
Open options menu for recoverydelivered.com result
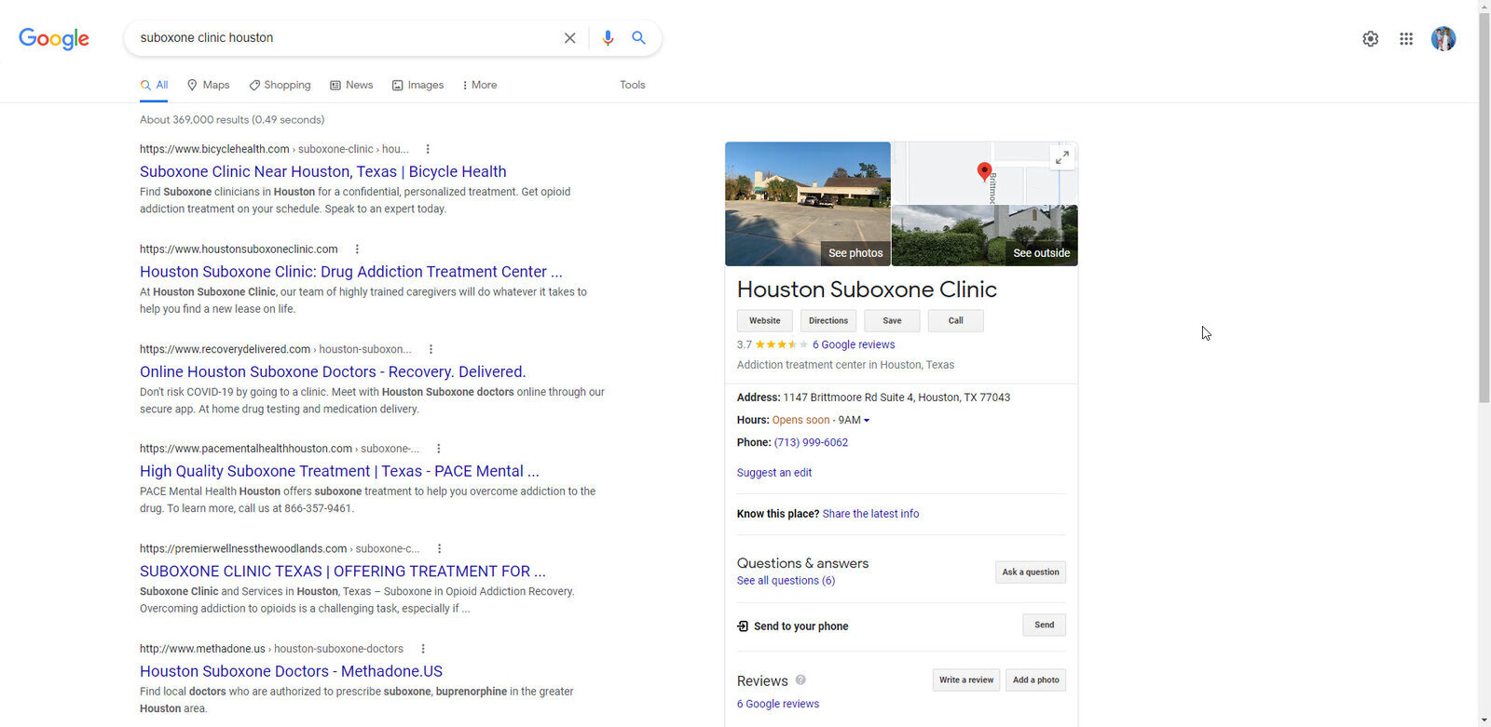(x=431, y=349)
